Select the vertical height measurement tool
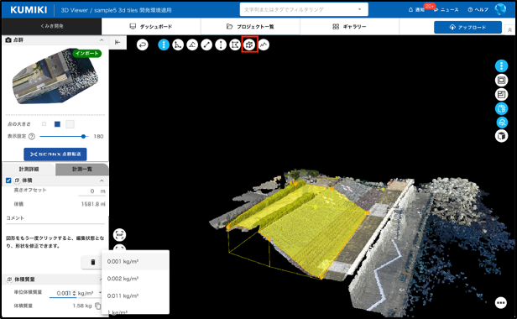Image resolution: width=517 pixels, height=319 pixels. click(221, 44)
